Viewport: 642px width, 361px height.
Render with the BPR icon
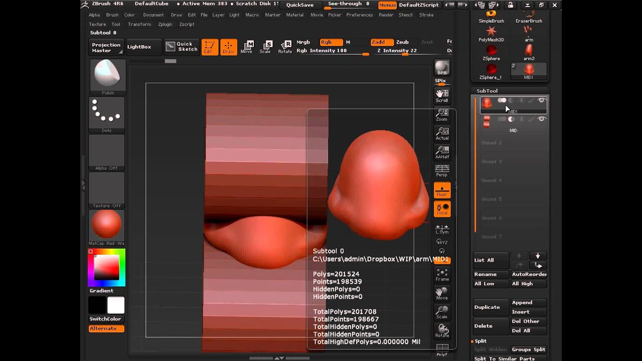click(x=442, y=68)
